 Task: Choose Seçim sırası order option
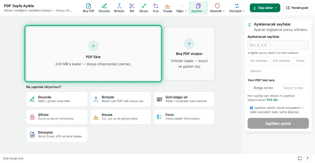[x=293, y=88]
